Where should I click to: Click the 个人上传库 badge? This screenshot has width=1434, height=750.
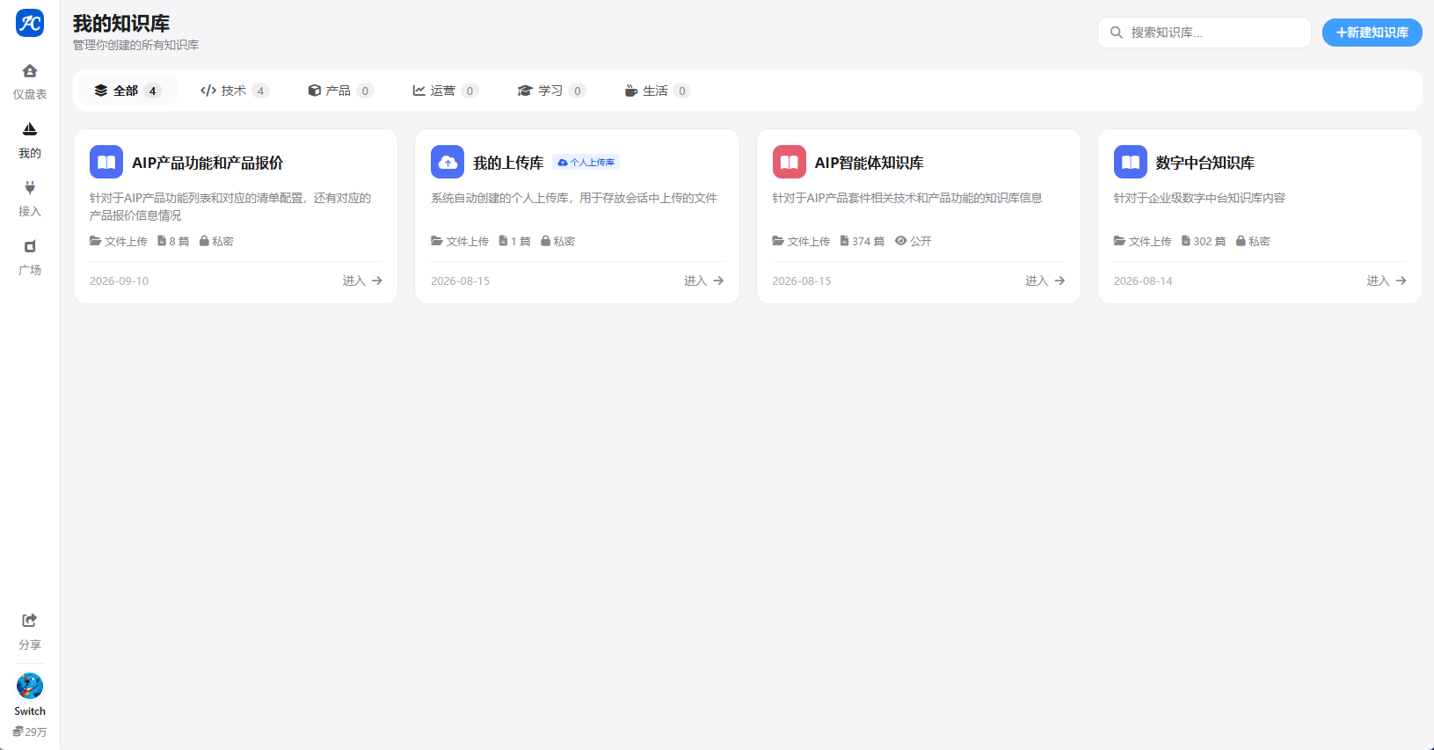pos(586,163)
